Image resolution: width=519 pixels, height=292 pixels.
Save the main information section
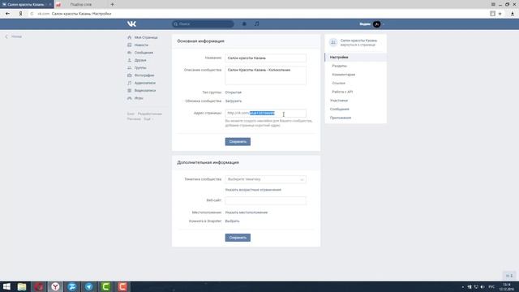pyautogui.click(x=238, y=142)
